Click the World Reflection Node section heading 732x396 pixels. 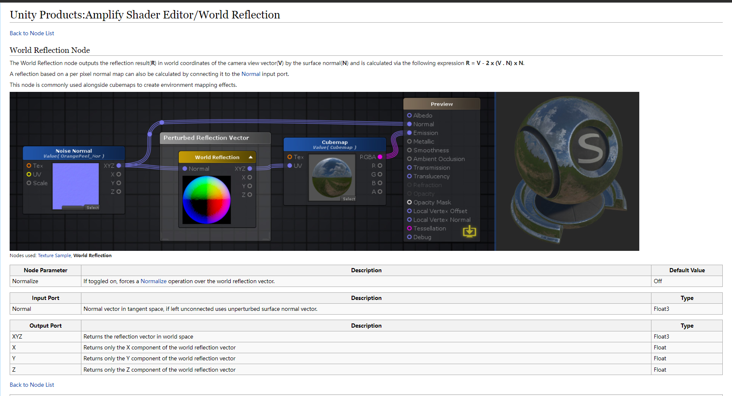click(50, 50)
